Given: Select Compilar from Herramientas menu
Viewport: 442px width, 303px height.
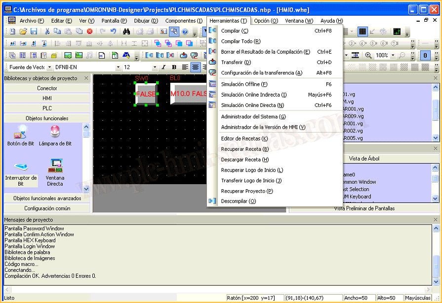Looking at the screenshot, I should coord(235,31).
